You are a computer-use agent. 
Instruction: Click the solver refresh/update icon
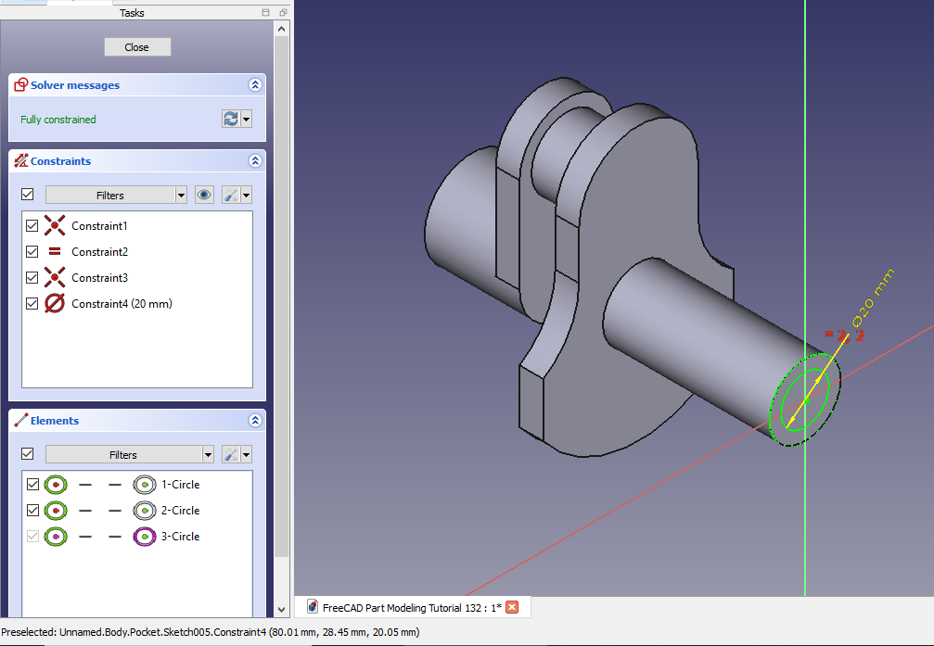230,119
